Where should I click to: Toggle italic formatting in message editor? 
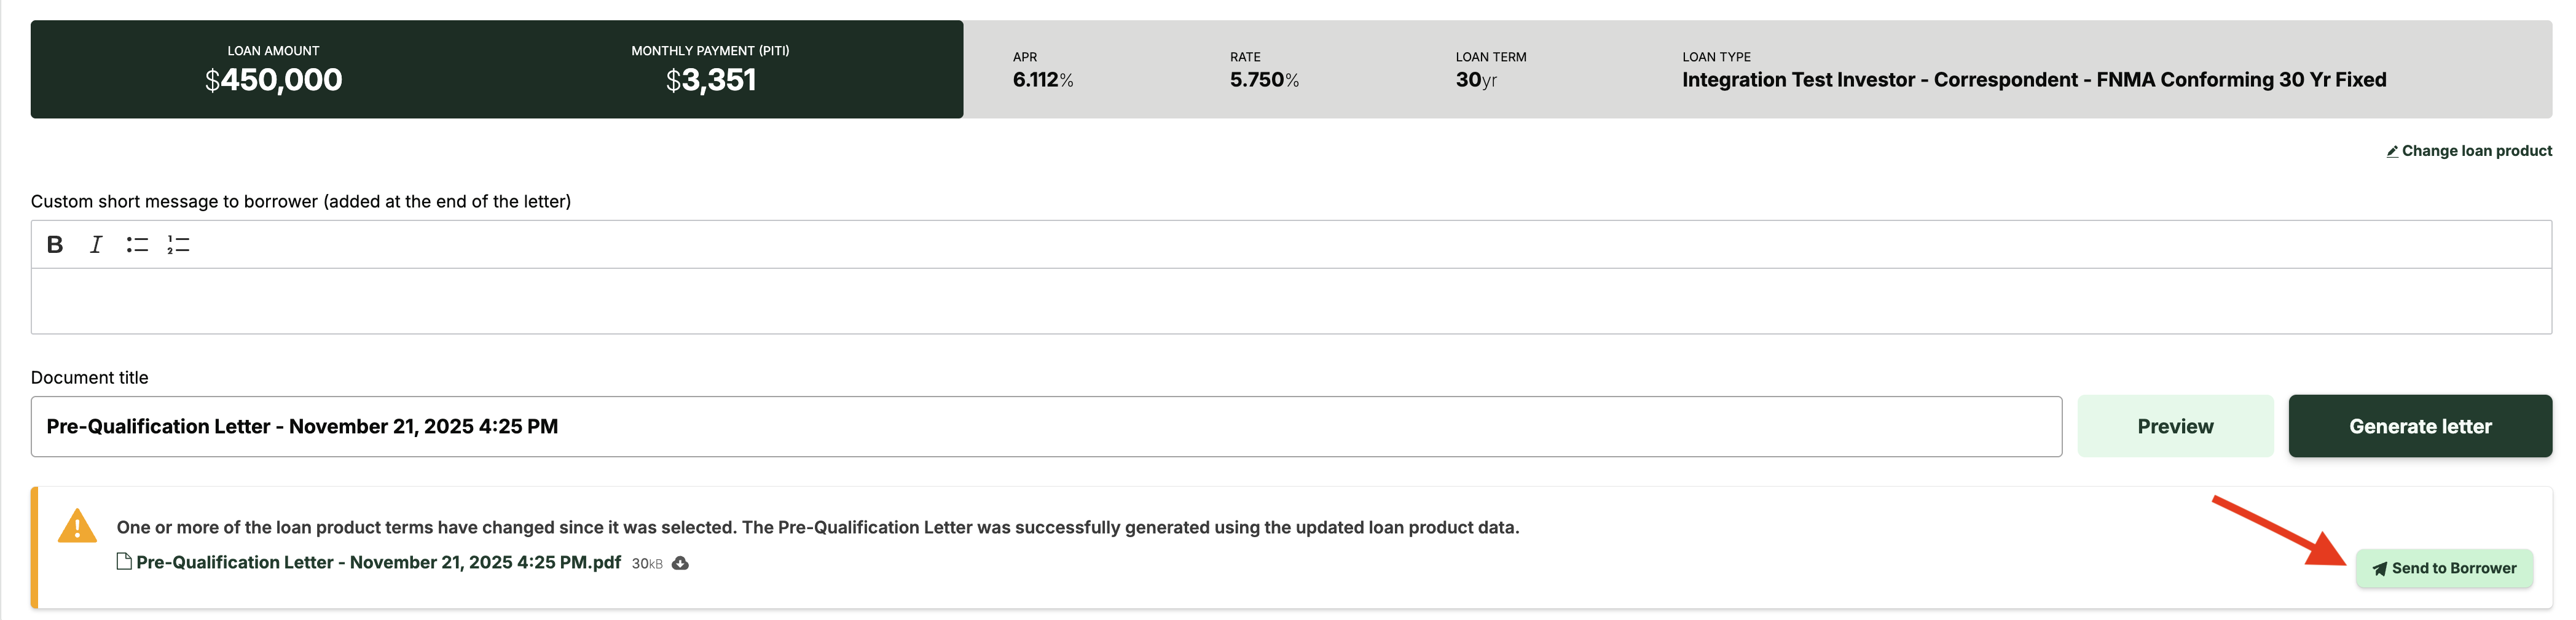pos(96,244)
